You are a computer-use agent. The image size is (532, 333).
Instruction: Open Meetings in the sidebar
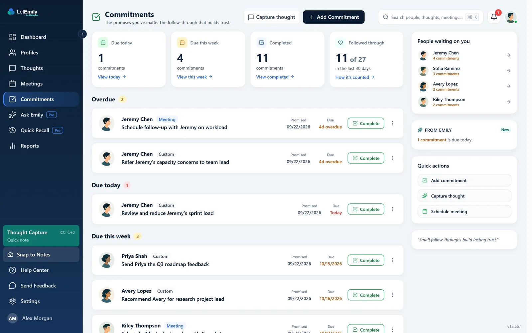click(x=41, y=84)
